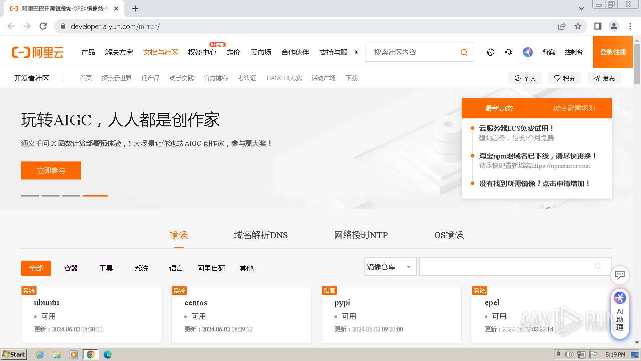641x361 pixels.
Task: Open the pypi mirror card
Action: 392,314
